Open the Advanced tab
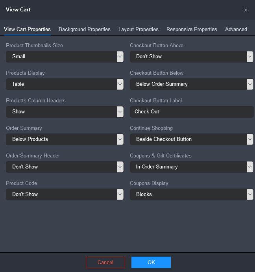255x272 pixels. coord(236,29)
